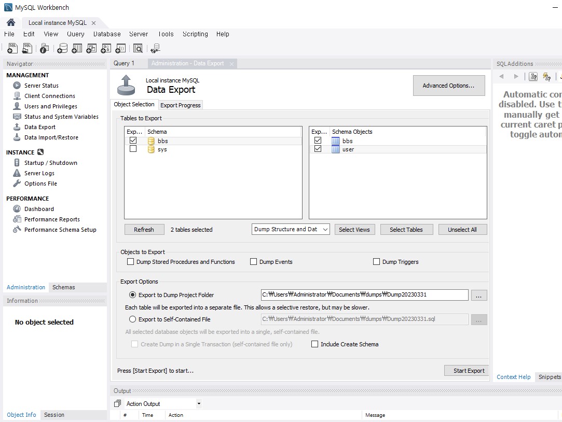Create new stored procedure toolbar icon
Viewport: 562px width, 422px height.
[x=106, y=48]
